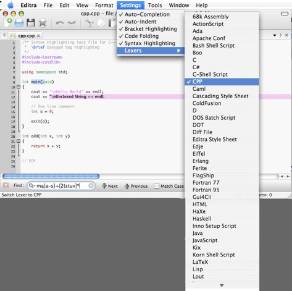The image size is (292, 291).
Task: Collapse fold marker at line 21
Action: point(19,141)
